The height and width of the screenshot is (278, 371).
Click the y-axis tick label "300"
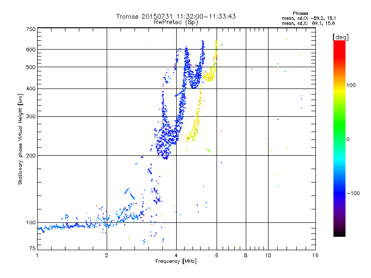(31, 117)
